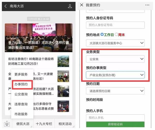Open the 南海大沥 account profile icon
This screenshot has height=130, width=155.
[x=70, y=6]
